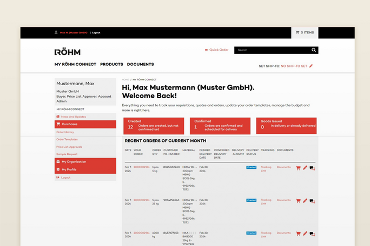
Task: Open Tracking Link for the first order
Action: 266,169
